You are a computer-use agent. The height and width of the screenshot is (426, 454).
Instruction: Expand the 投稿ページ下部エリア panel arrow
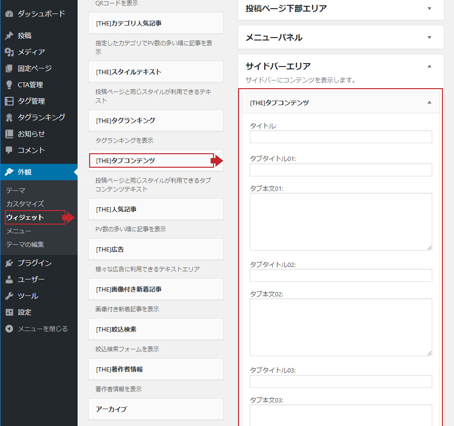click(429, 8)
